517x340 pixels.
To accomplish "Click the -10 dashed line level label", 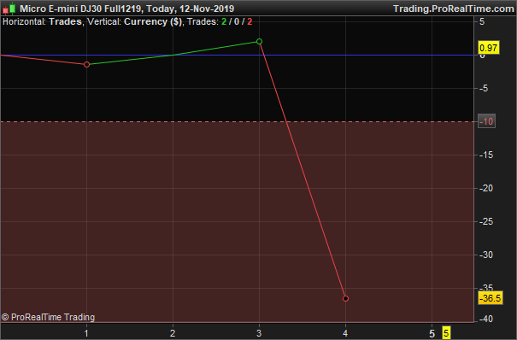I will (x=486, y=121).
